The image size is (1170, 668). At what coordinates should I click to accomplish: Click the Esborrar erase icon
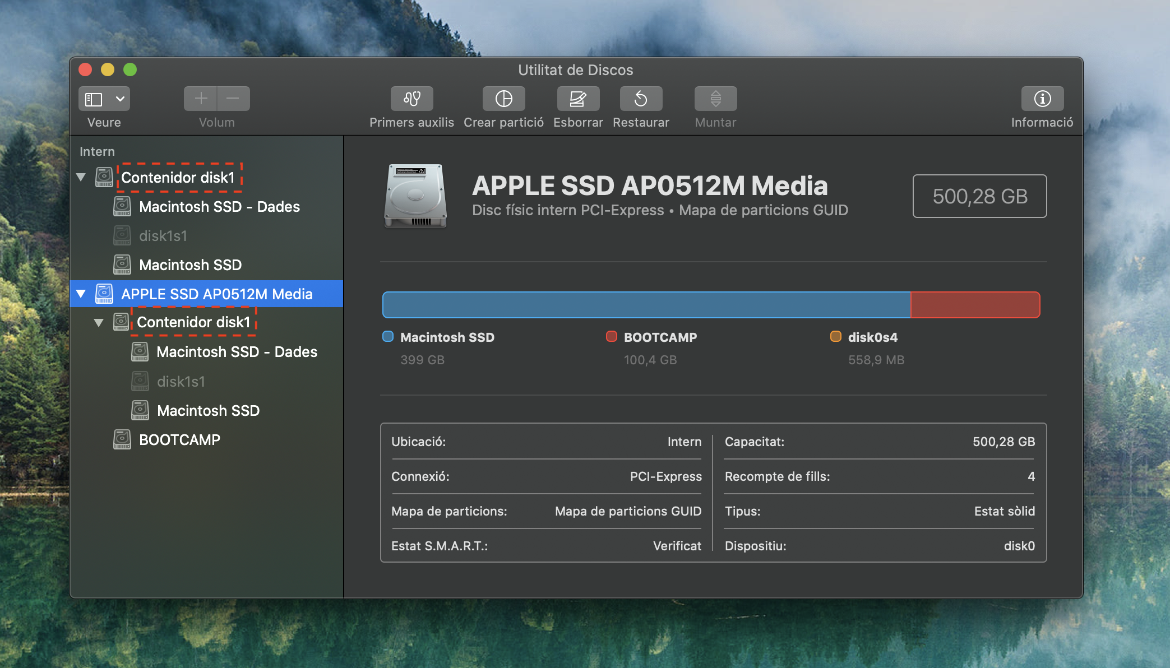coord(578,99)
